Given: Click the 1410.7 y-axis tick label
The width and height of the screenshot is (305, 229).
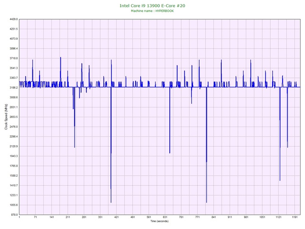Looking at the screenshot, I should click(14, 185).
